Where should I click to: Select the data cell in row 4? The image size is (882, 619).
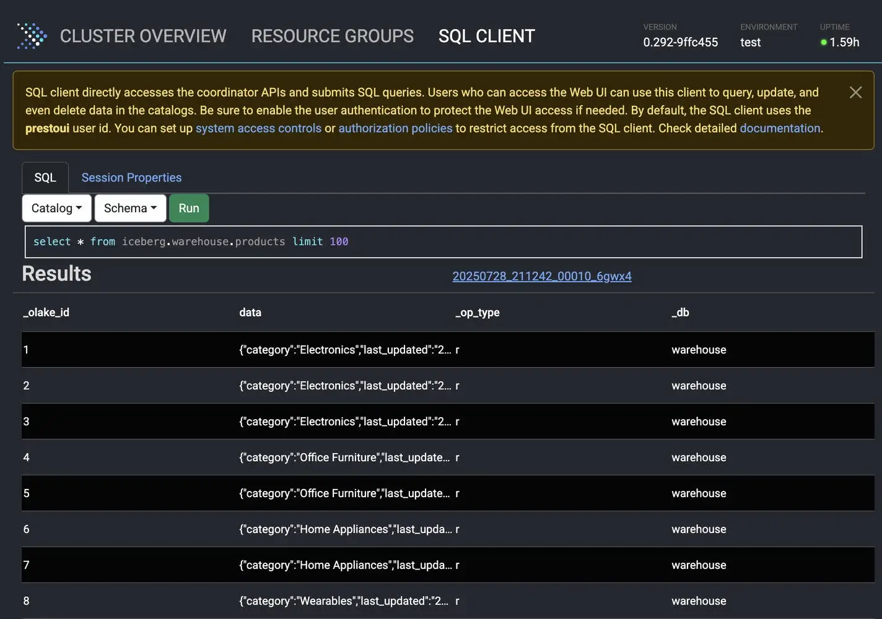pyautogui.click(x=344, y=457)
